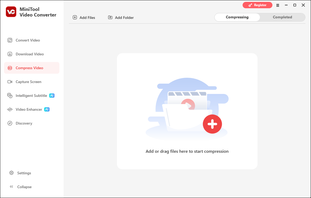Click the Add Folder icon
311x198 pixels.
point(110,18)
